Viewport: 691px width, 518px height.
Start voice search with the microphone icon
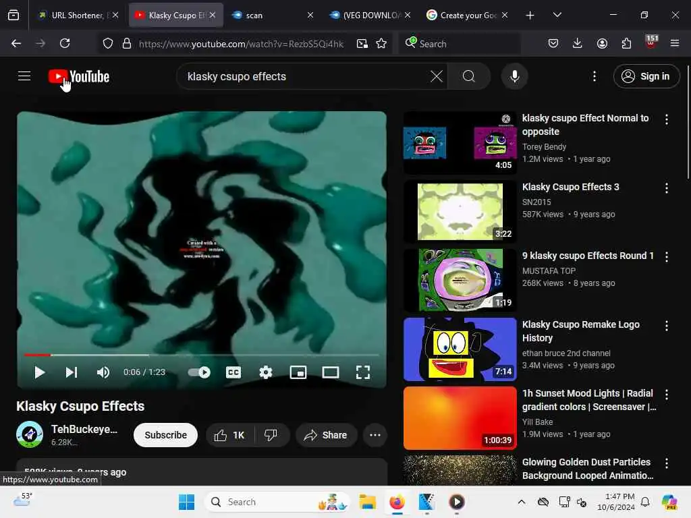(514, 76)
